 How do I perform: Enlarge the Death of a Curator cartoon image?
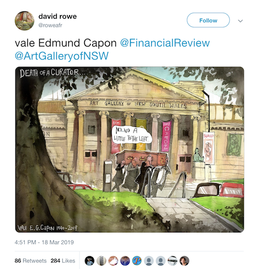(130, 149)
